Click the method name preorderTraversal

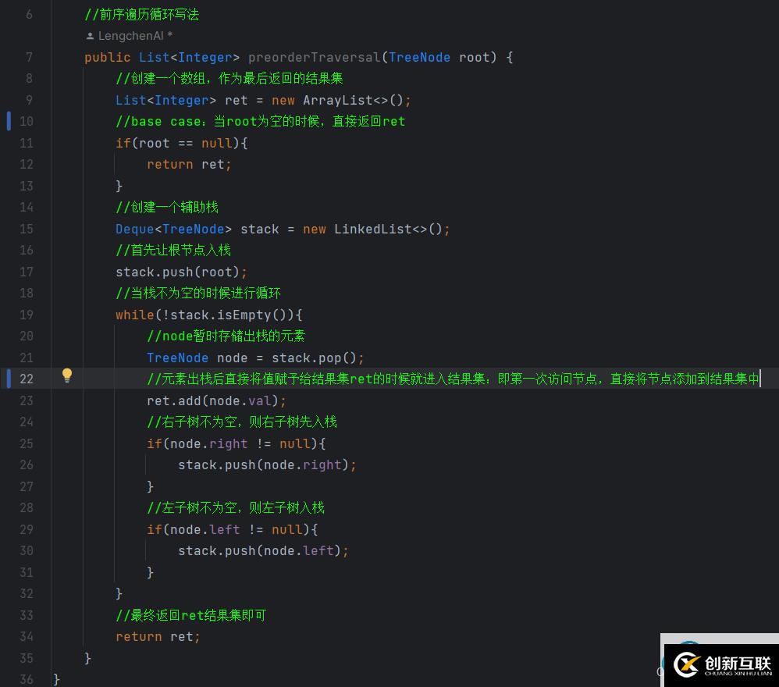click(x=315, y=58)
